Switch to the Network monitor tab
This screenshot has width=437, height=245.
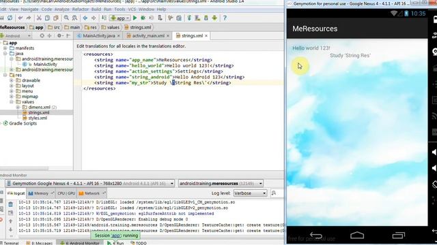point(92,193)
